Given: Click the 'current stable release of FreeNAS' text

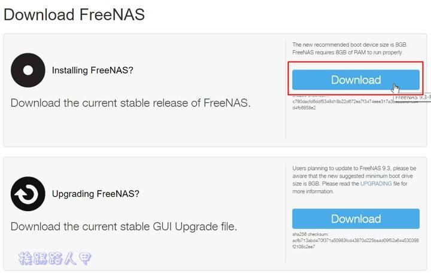Looking at the screenshot, I should (166, 103).
